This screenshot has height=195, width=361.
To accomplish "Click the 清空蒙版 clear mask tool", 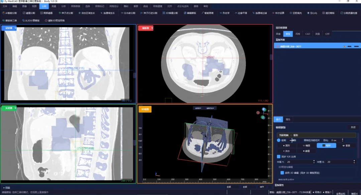I will click(328, 13).
